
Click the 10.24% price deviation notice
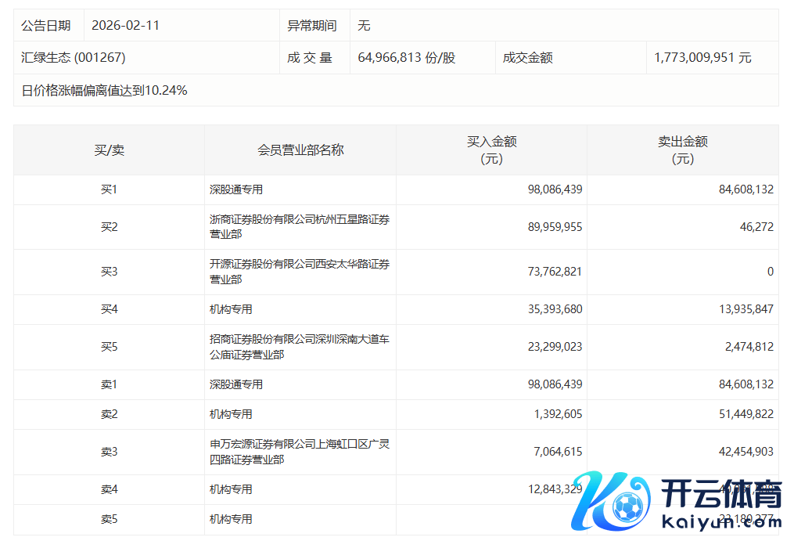[104, 90]
